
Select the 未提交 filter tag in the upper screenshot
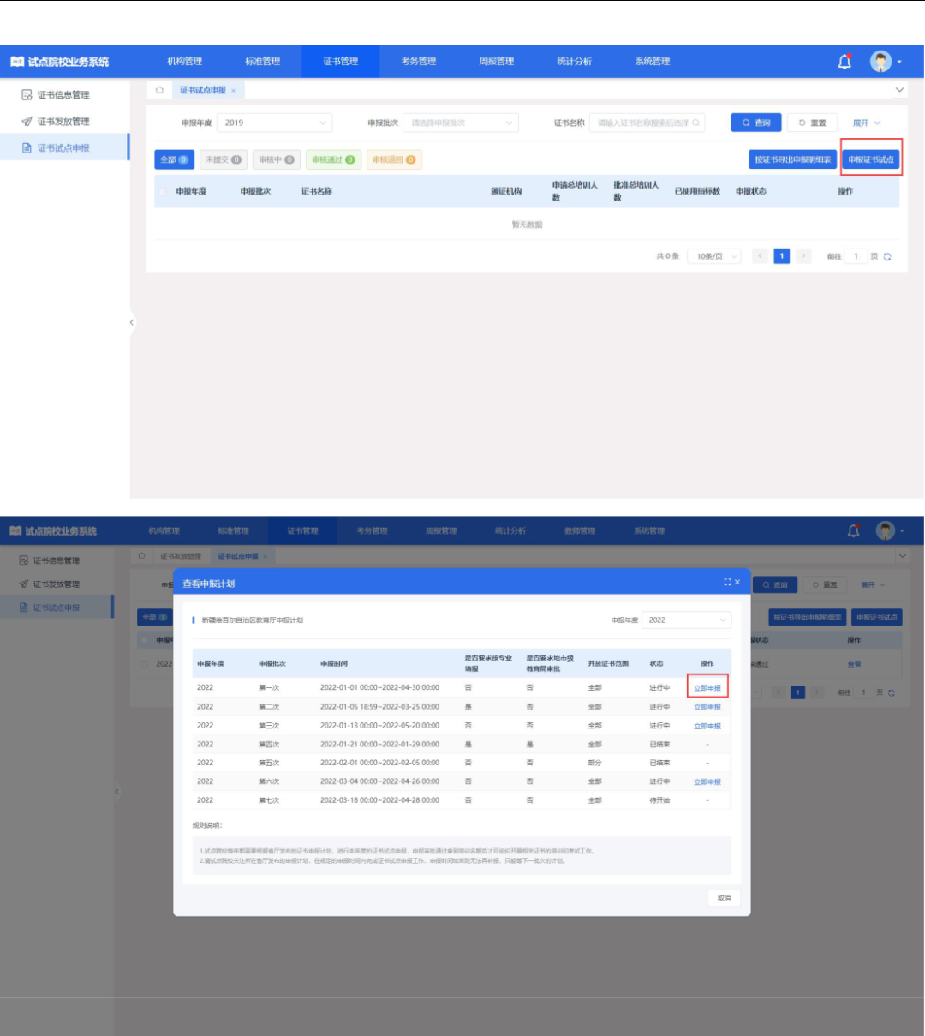[x=223, y=159]
